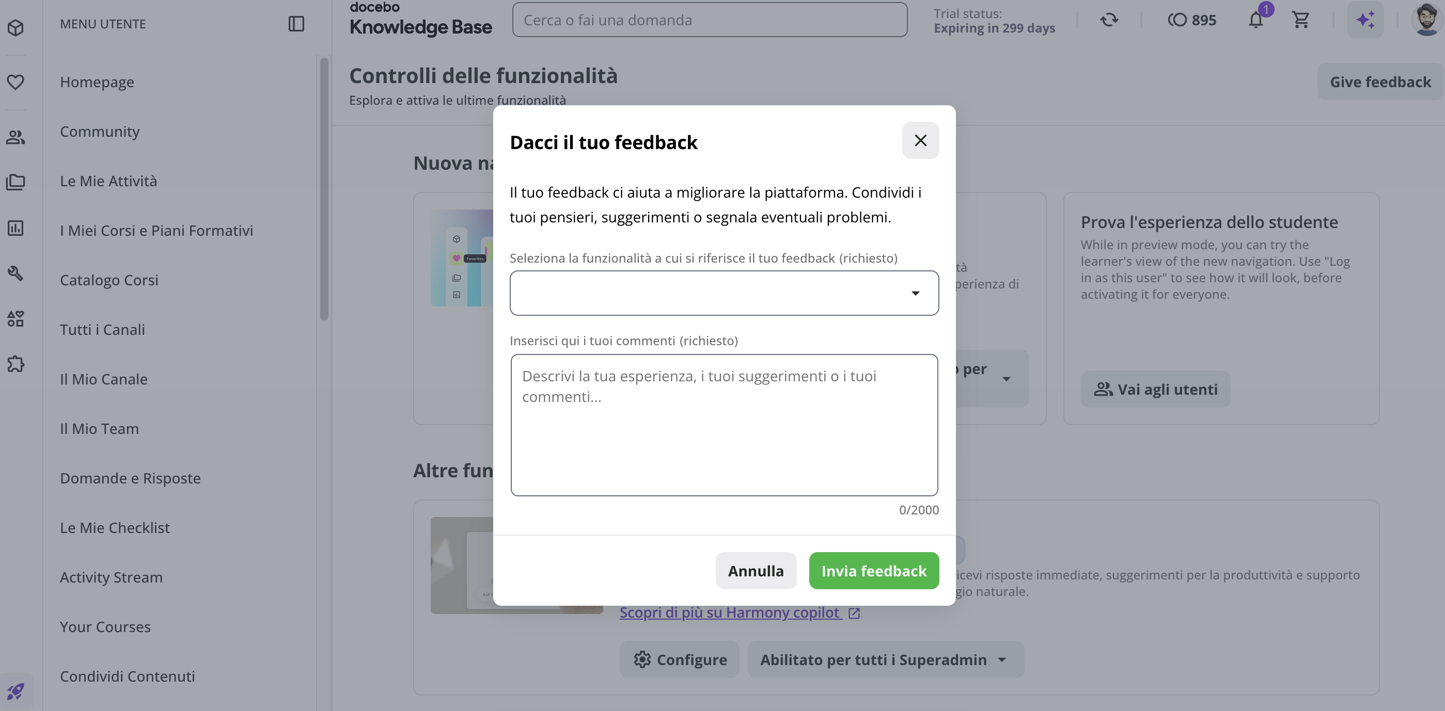1445x711 pixels.
Task: Open the user avatar profile menu
Action: pos(1426,20)
